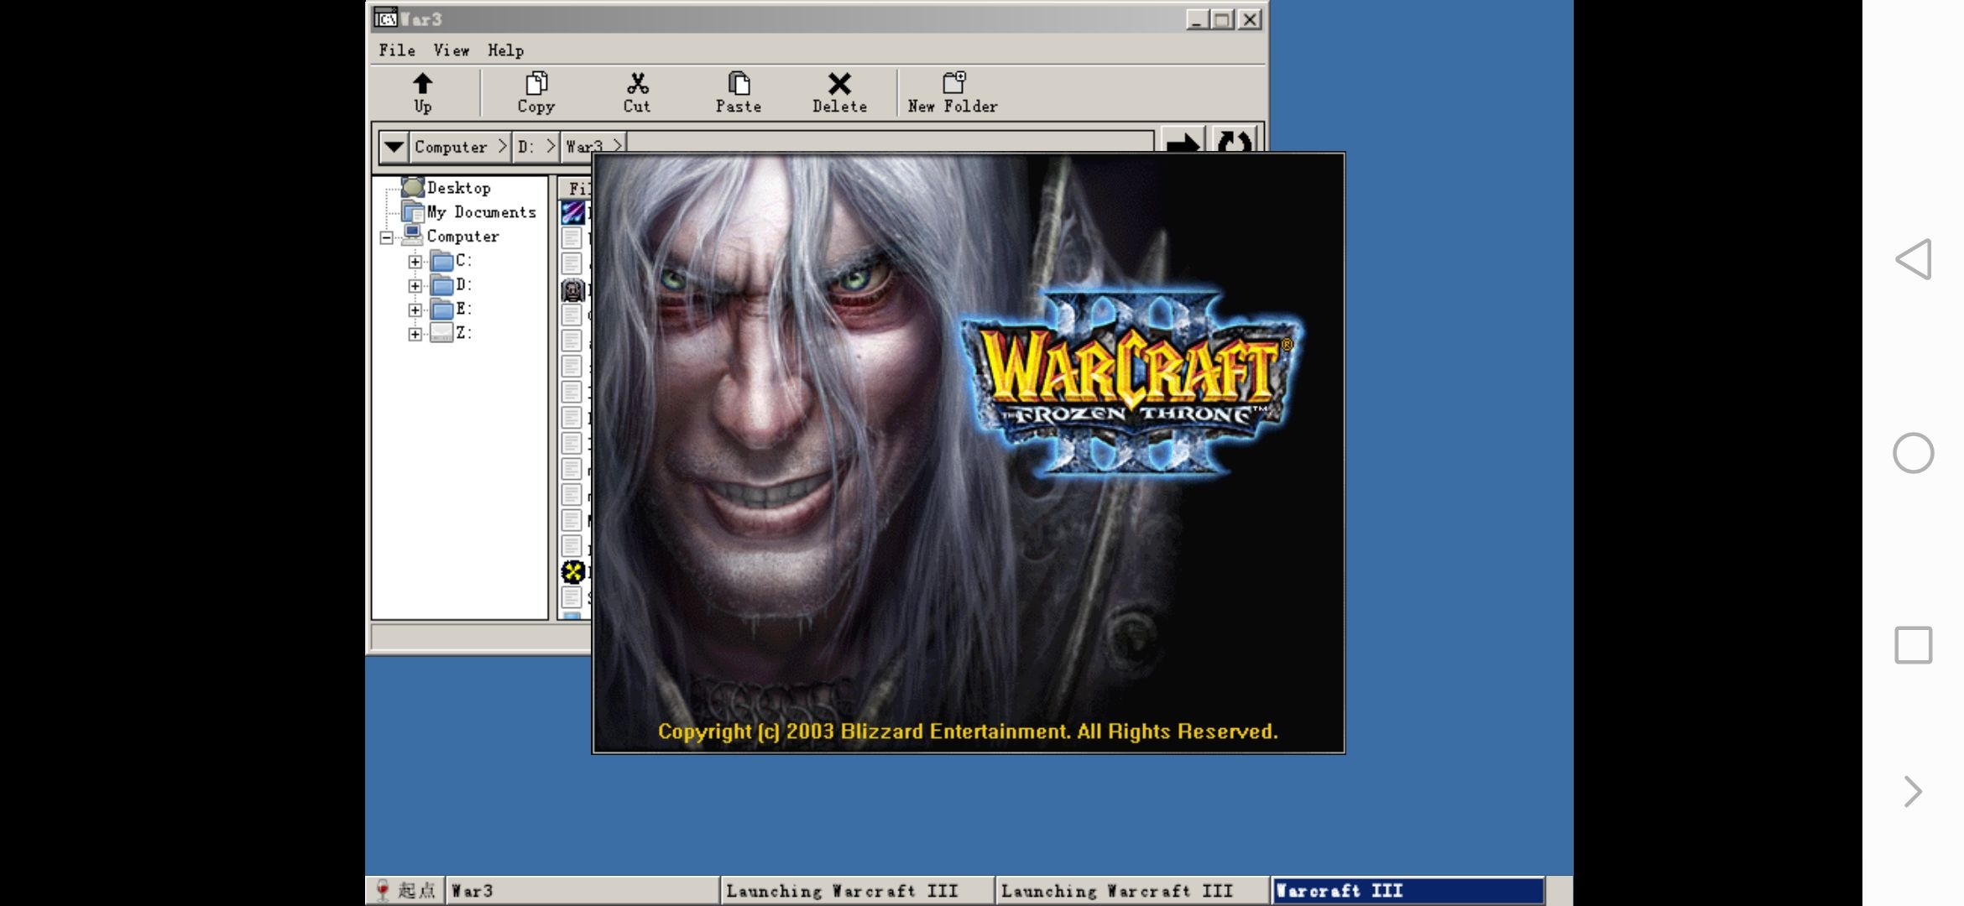Open the Help menu
1964x906 pixels.
505,50
